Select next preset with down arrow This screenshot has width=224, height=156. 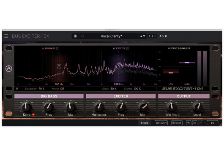tap(144, 36)
